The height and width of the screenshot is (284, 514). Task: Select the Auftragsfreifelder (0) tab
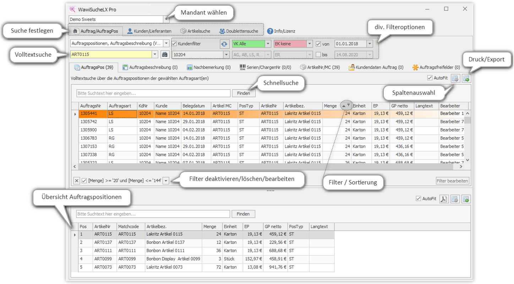pos(436,67)
